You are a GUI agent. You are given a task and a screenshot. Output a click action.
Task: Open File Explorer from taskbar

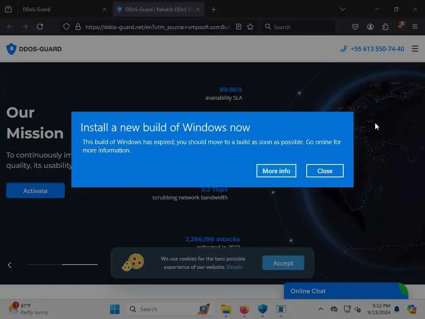[x=226, y=309]
